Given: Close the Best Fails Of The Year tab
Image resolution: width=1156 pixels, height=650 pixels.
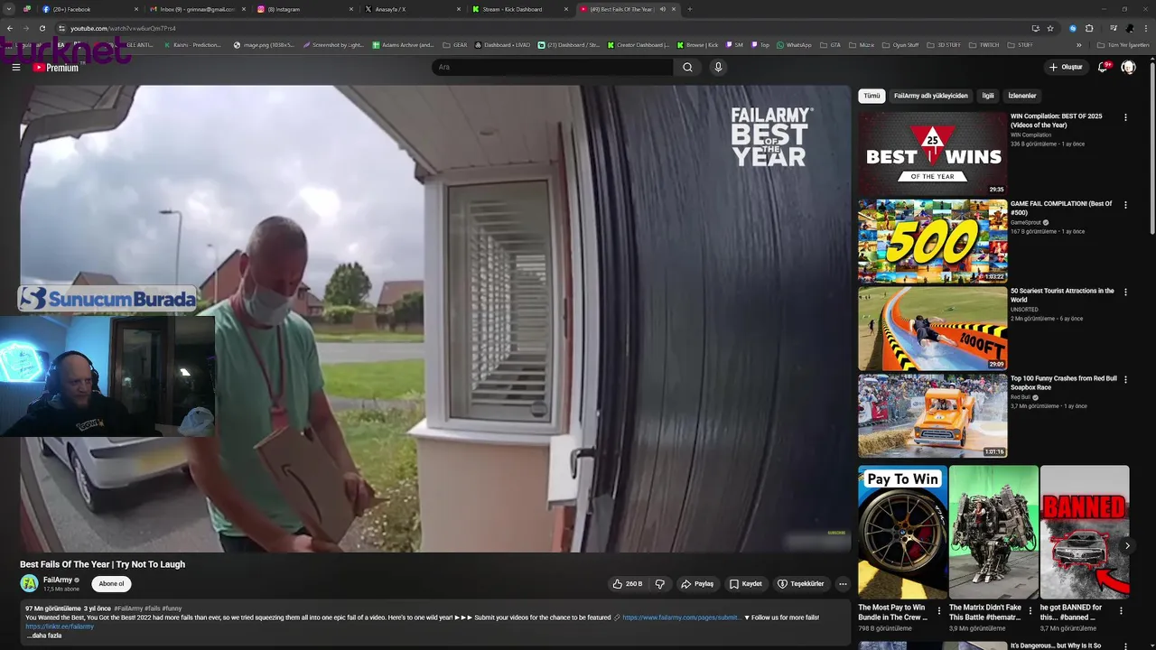Looking at the screenshot, I should click(x=674, y=9).
